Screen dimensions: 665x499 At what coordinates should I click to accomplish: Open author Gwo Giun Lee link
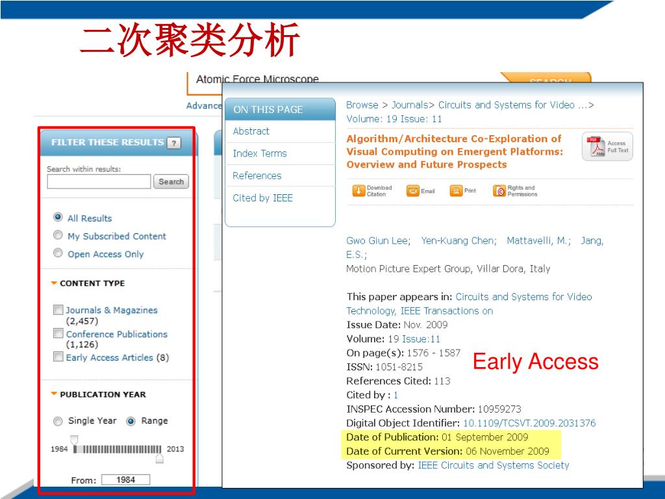coord(379,240)
